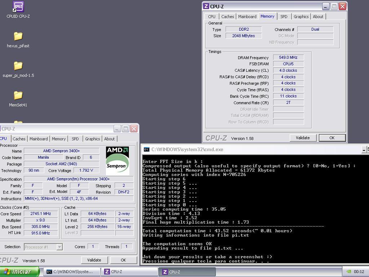Open Graphics tab in lower-left CPU-Z window
The width and height of the screenshot is (369, 277).
(x=93, y=139)
